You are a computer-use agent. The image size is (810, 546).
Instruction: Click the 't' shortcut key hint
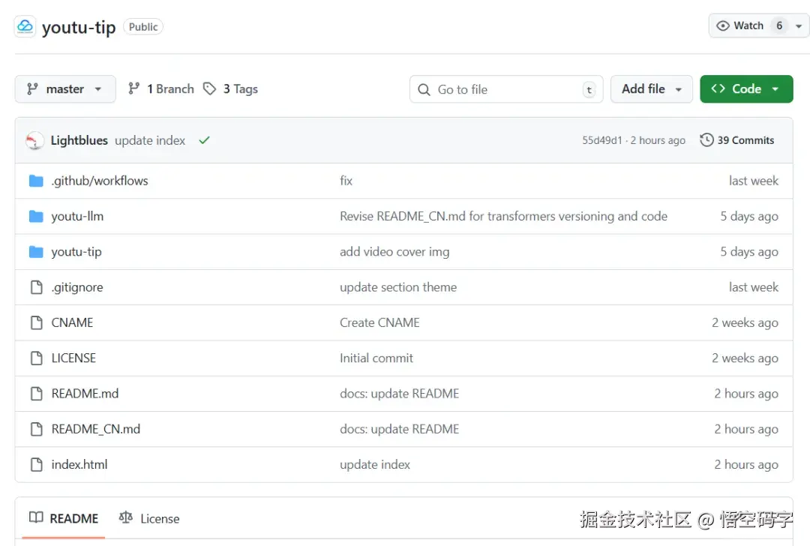pyautogui.click(x=589, y=90)
